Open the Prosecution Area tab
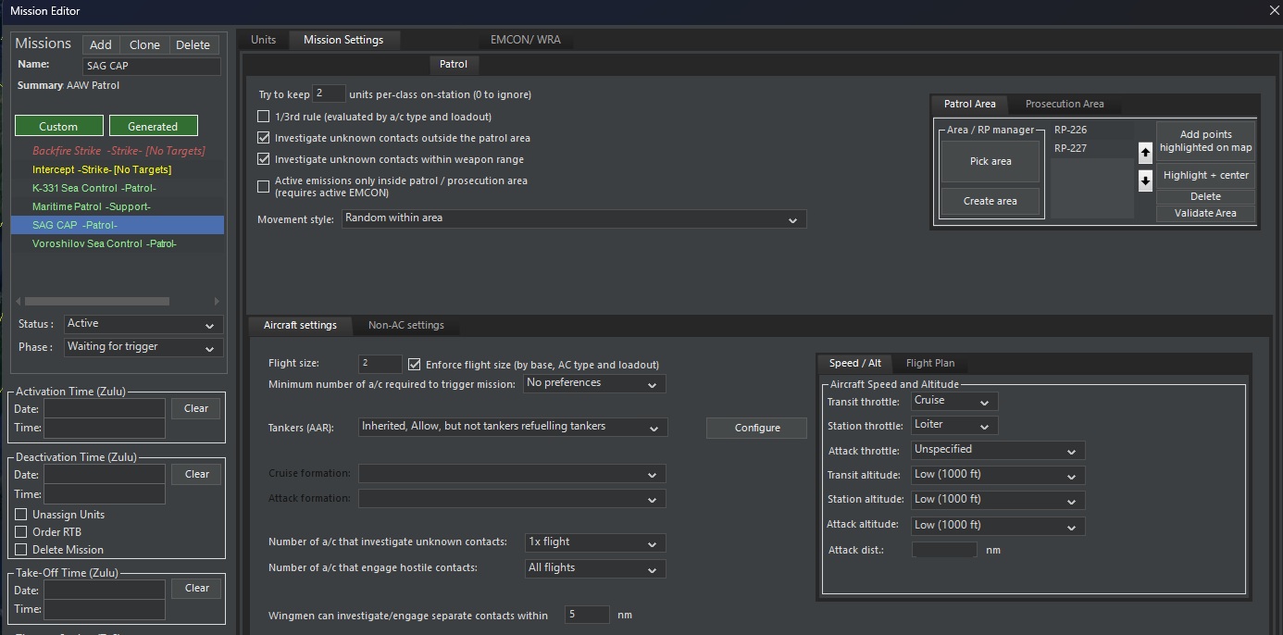The image size is (1283, 635). pyautogui.click(x=1064, y=104)
